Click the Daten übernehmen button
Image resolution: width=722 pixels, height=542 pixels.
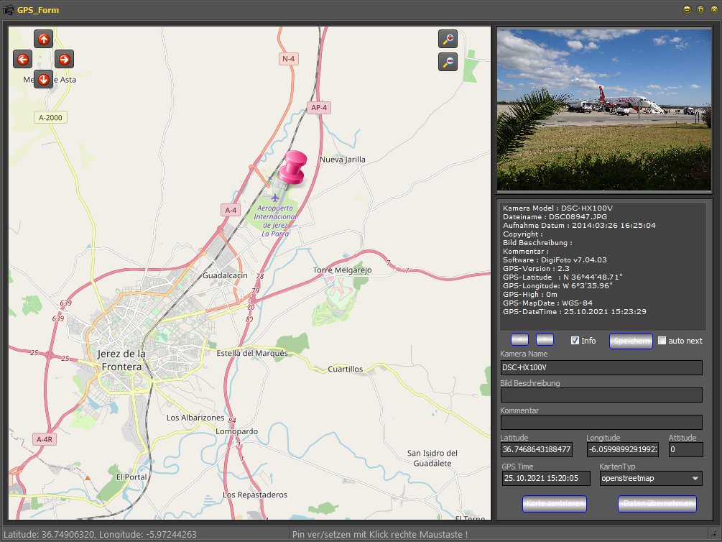pyautogui.click(x=657, y=504)
